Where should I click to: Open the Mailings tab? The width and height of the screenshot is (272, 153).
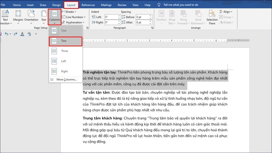tap(106, 5)
